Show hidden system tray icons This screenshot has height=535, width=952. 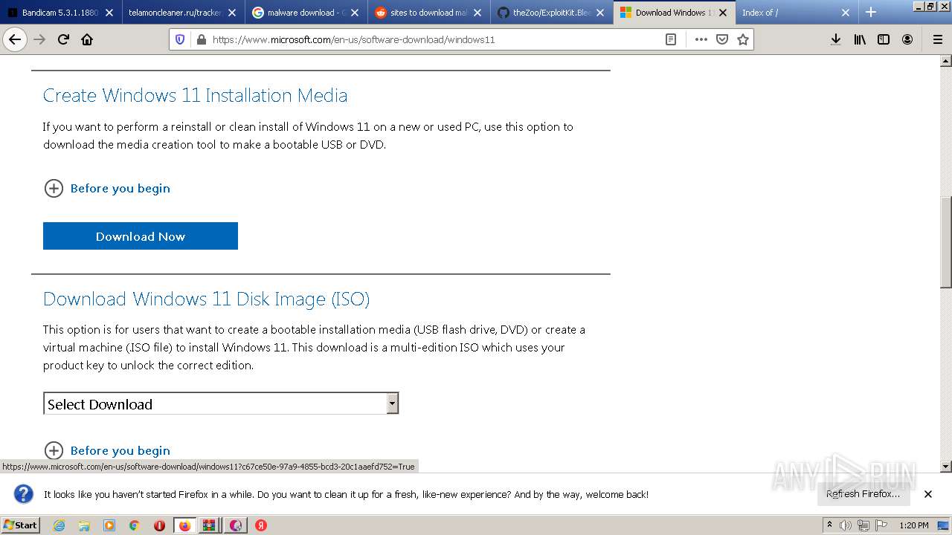coord(830,525)
